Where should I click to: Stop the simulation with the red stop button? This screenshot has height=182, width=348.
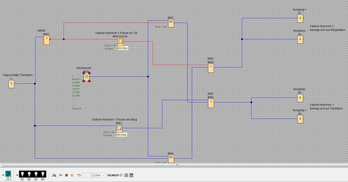coord(66,175)
